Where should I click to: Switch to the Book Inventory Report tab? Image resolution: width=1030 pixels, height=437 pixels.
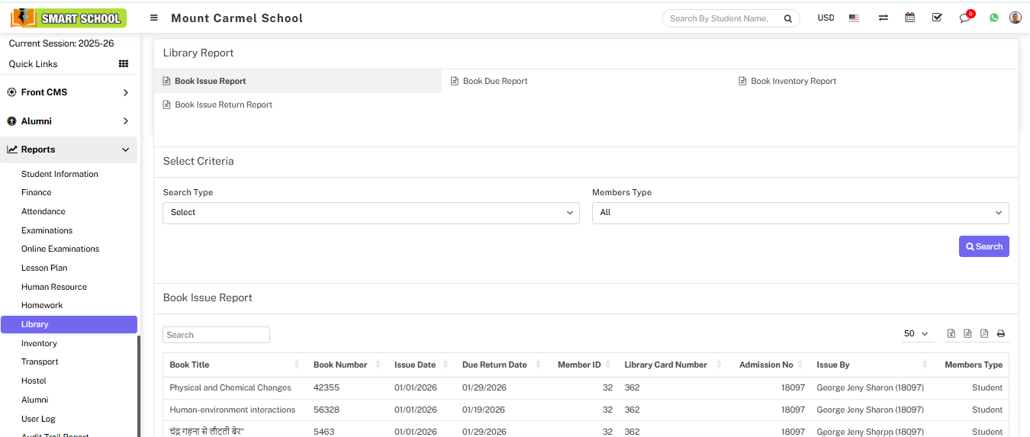point(793,81)
